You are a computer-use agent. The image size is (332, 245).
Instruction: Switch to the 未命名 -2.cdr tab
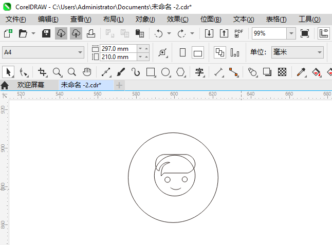(86, 85)
